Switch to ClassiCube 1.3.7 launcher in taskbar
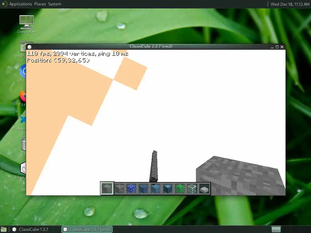Screen dimensions: 311x233 pos(30,229)
